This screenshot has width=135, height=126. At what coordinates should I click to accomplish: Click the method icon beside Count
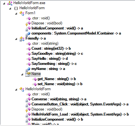[x=28, y=49]
